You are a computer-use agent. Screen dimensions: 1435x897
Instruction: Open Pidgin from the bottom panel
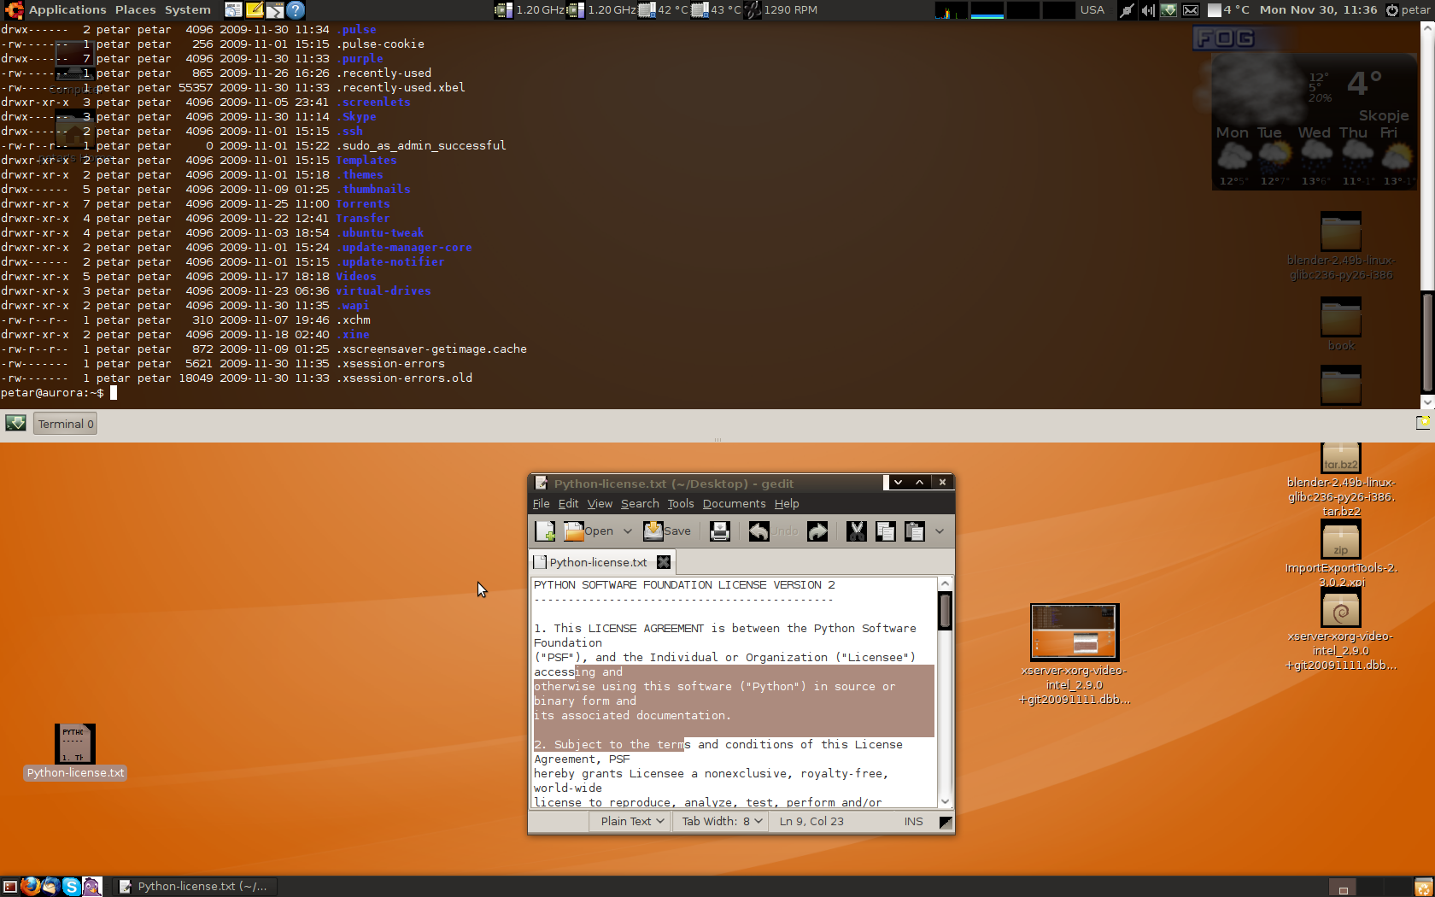(92, 886)
